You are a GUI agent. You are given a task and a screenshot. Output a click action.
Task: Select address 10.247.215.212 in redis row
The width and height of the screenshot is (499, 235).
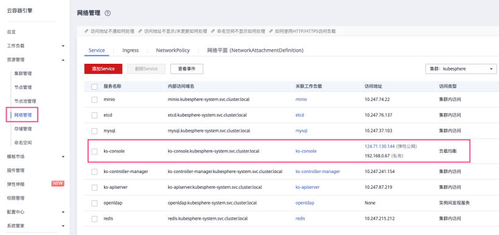click(x=380, y=219)
